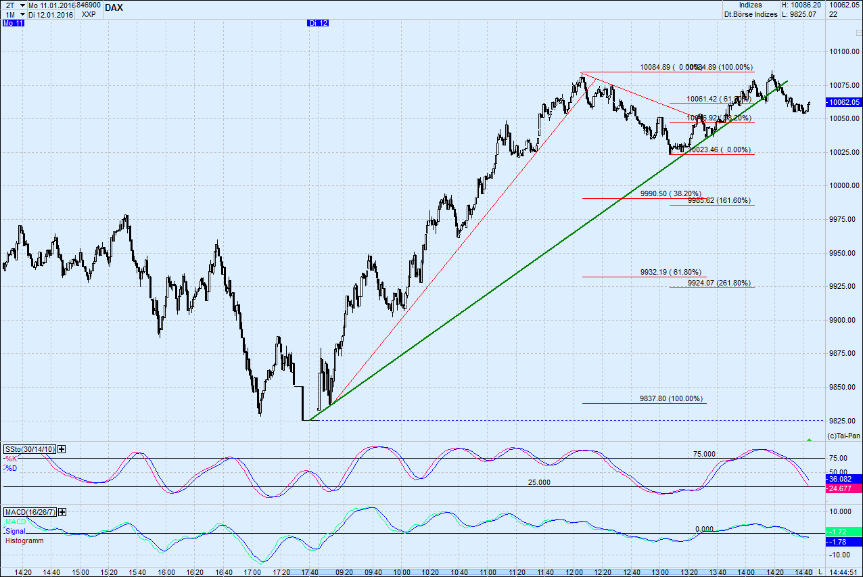This screenshot has width=863, height=577.
Task: Open the 2T timeframe dropdown
Action: click(x=14, y=4)
